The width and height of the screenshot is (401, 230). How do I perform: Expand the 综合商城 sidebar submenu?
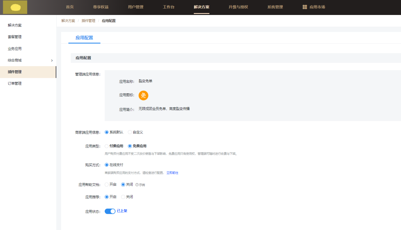(x=52, y=61)
